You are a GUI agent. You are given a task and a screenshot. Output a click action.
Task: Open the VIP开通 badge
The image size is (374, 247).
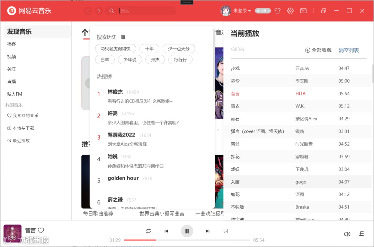262,11
